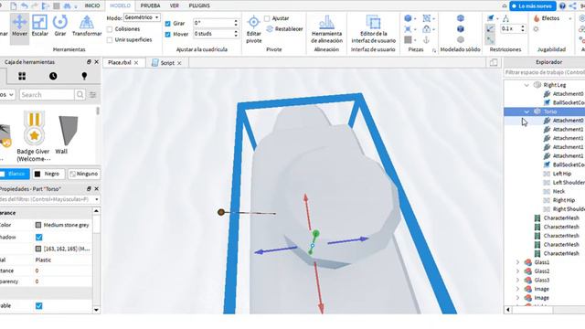Toggle the bottom property checkbox
This screenshot has height=329, width=585.
coord(38,306)
